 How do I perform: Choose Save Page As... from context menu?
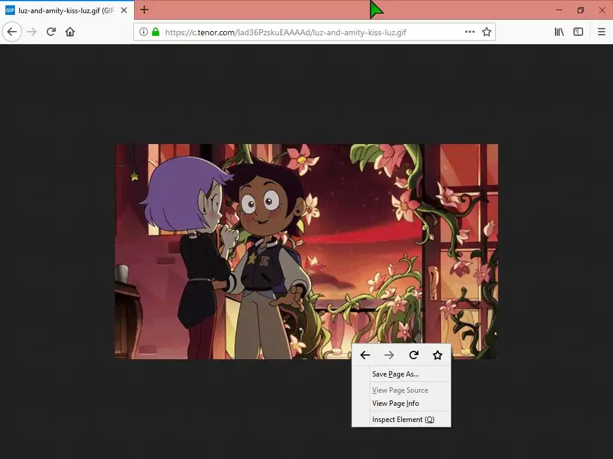point(402,374)
